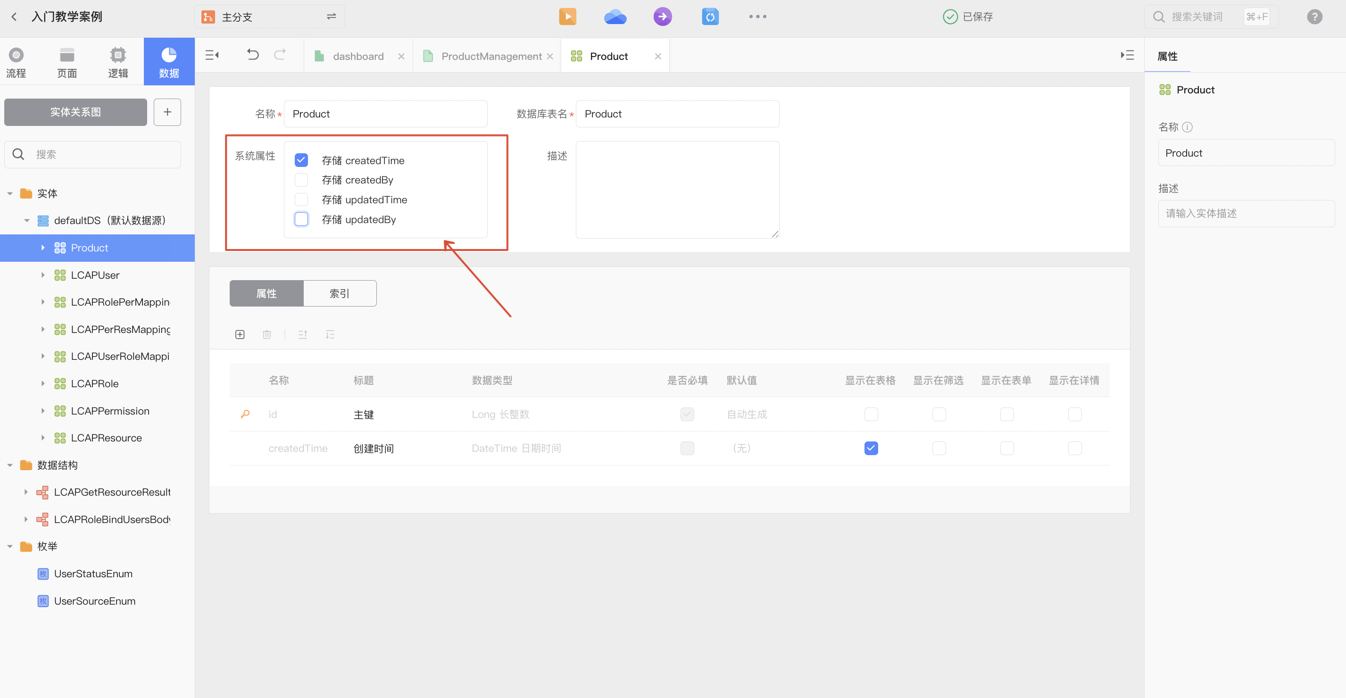The width and height of the screenshot is (1346, 698).
Task: Toggle 存储 createdTime checkbox on
Action: (x=302, y=160)
